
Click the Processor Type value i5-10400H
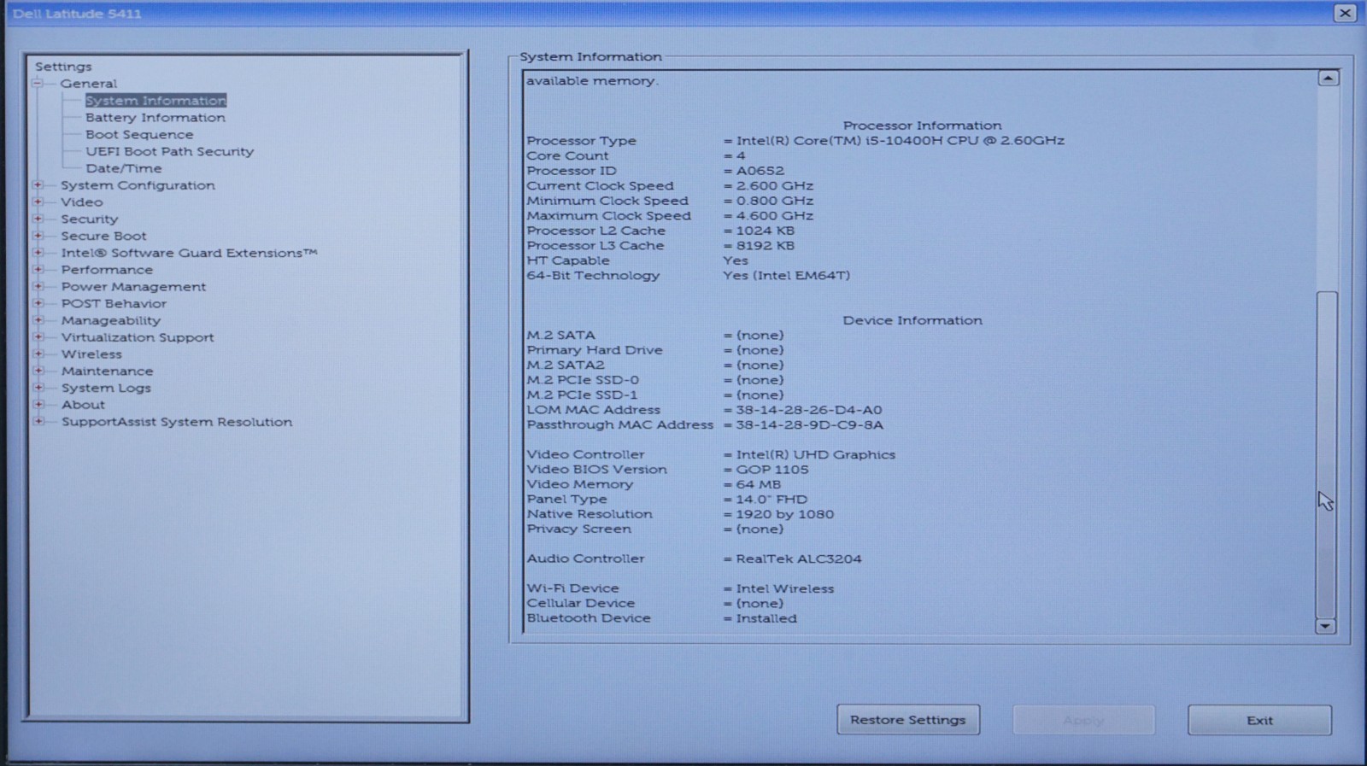coord(901,141)
